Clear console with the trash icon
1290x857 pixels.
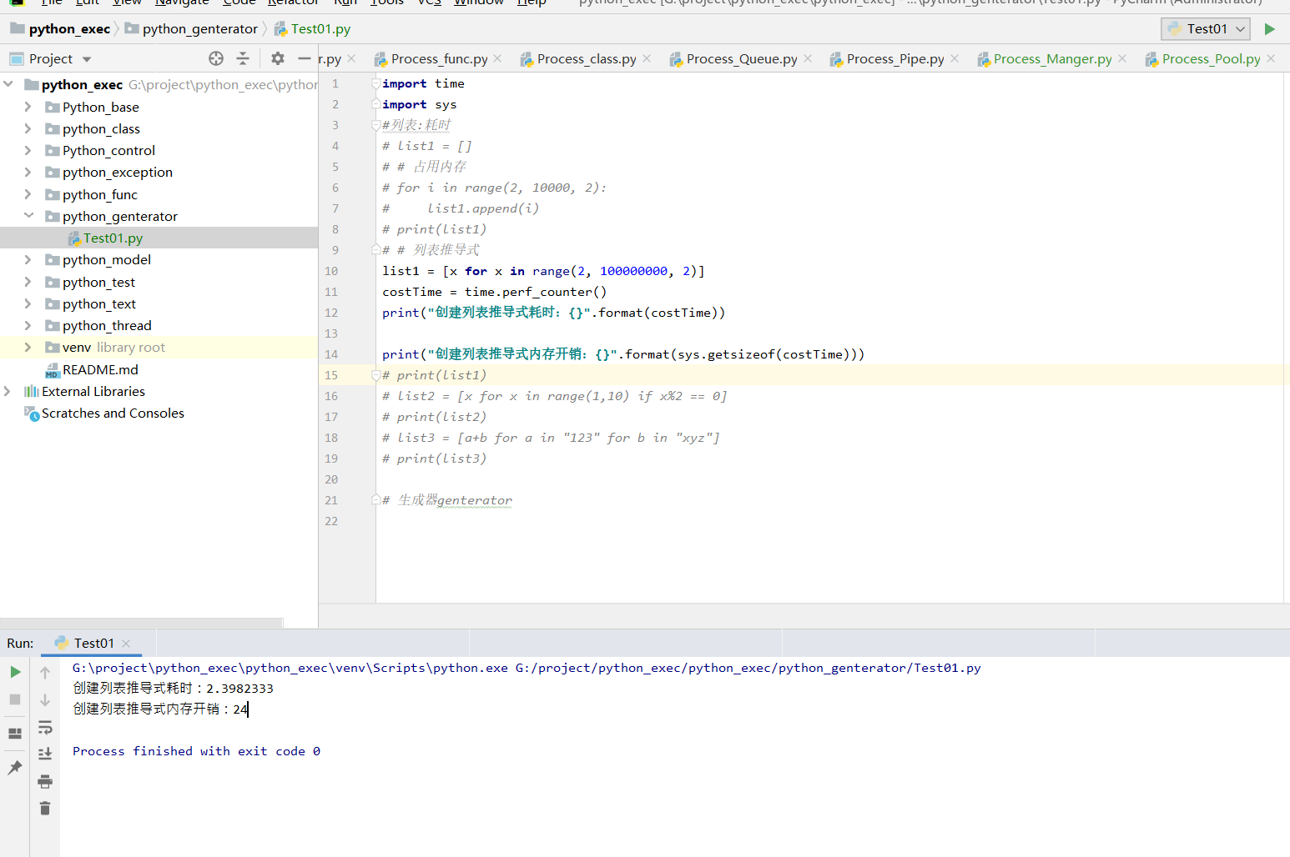[45, 808]
